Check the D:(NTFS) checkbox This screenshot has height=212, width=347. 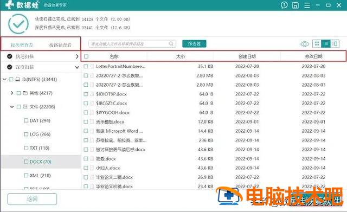tap(11, 79)
